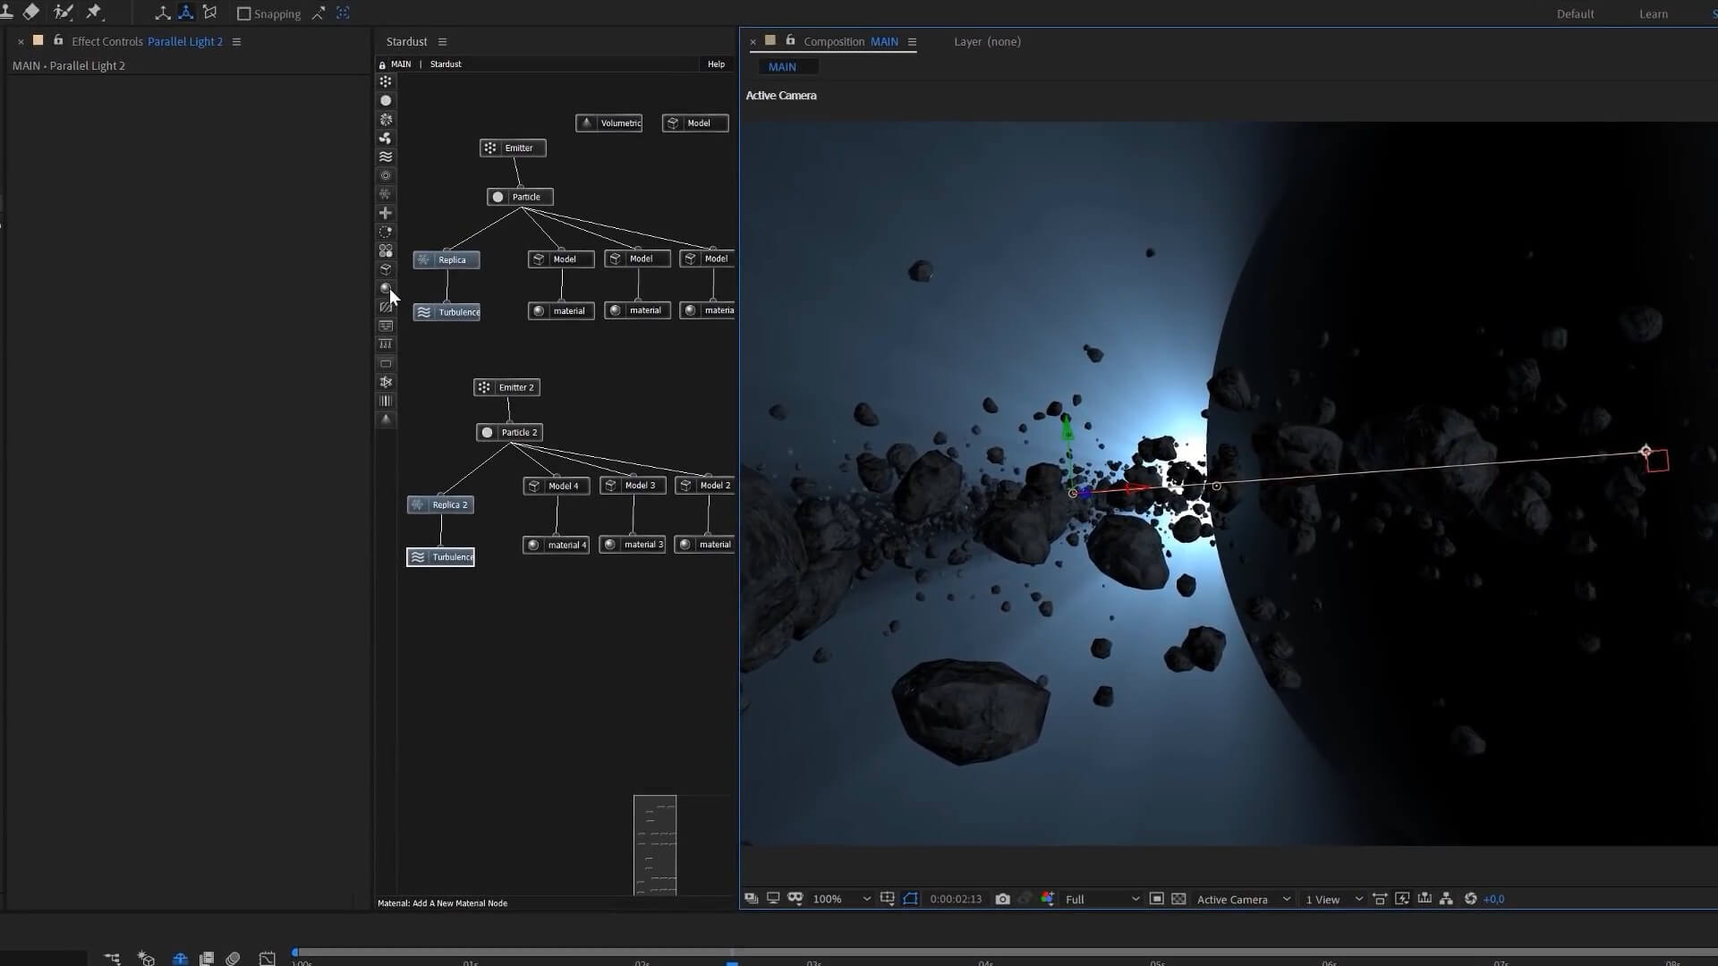
Task: Select Local Axis Mode icon
Action: coord(163,13)
